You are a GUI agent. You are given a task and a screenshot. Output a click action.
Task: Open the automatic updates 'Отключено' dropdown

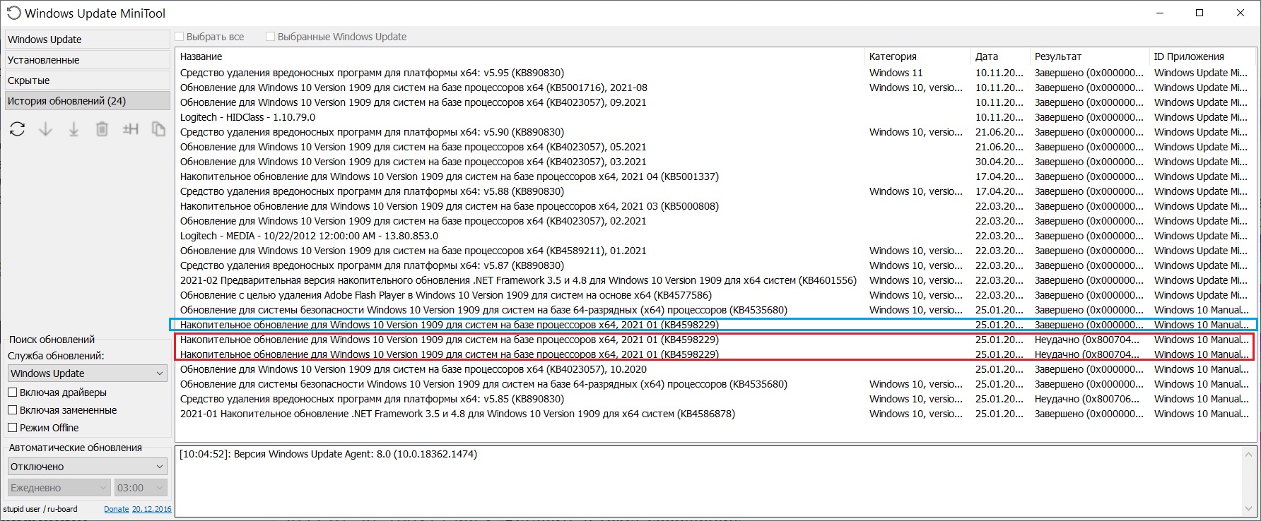(x=88, y=467)
